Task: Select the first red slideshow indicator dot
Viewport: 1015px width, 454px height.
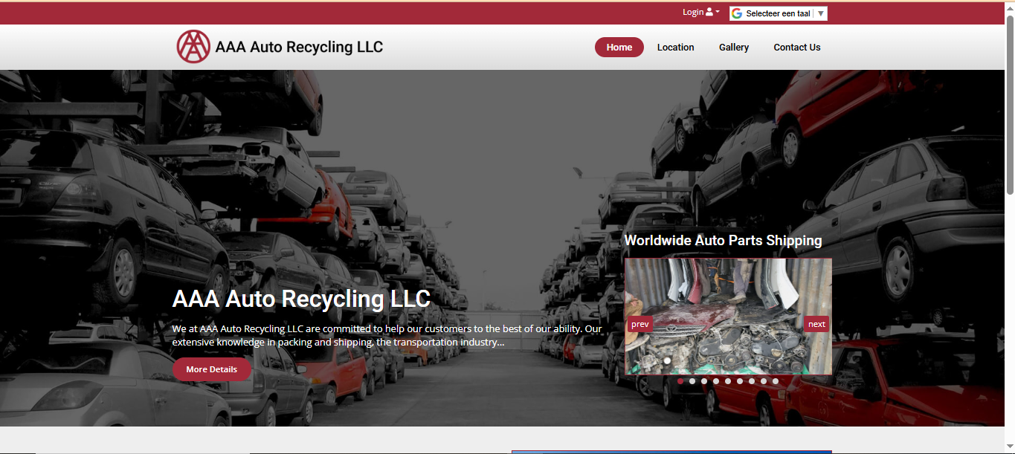Action: 680,381
